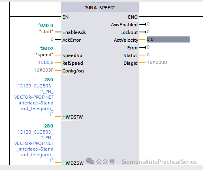Click the SpeedSp input parameter
This screenshot has width=203, height=170.
pos(72,55)
